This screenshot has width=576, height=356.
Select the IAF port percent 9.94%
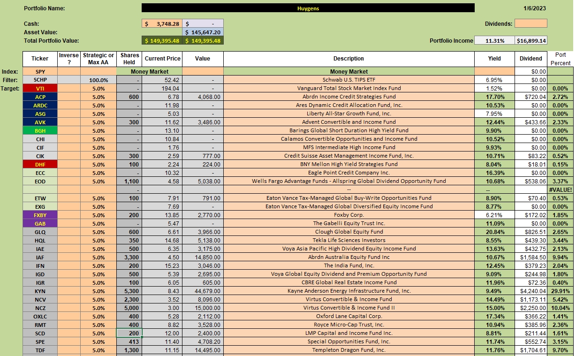[560, 257]
